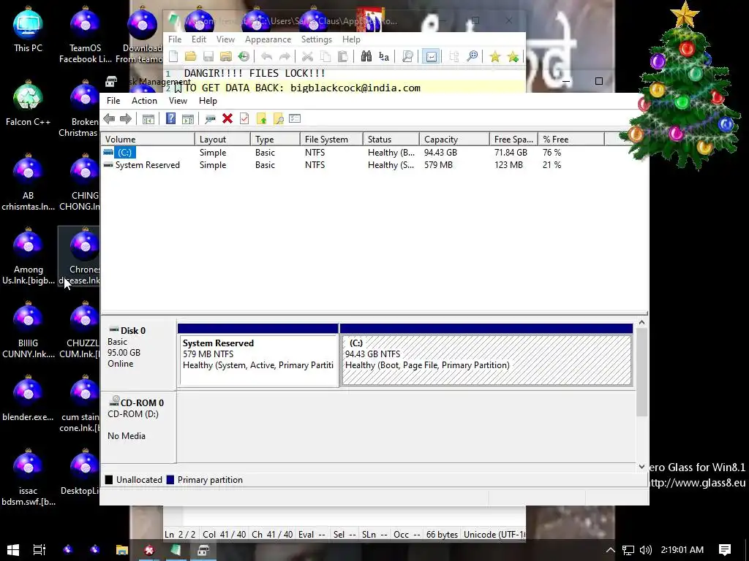Image resolution: width=749 pixels, height=561 pixels.
Task: Open View menu in Disk Management
Action: 178,101
